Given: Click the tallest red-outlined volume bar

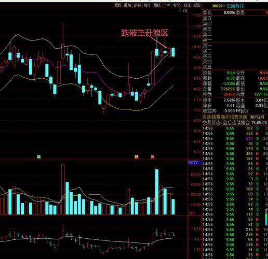Looking at the screenshot, I should point(63,190).
